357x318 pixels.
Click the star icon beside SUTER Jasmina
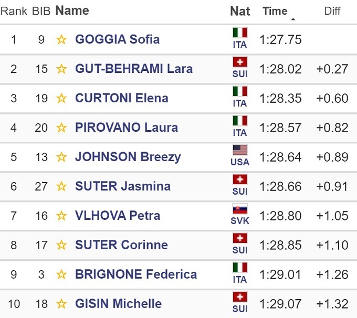pos(61,186)
